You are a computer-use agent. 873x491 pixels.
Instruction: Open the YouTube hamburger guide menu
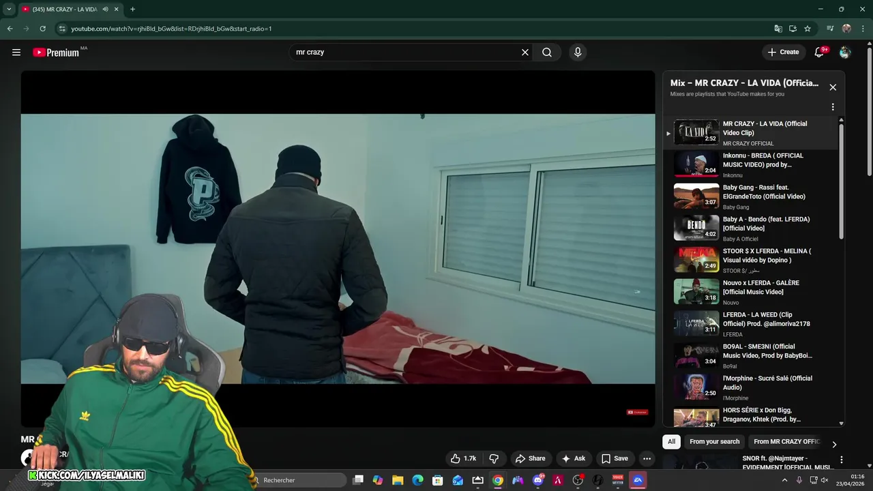tap(16, 53)
